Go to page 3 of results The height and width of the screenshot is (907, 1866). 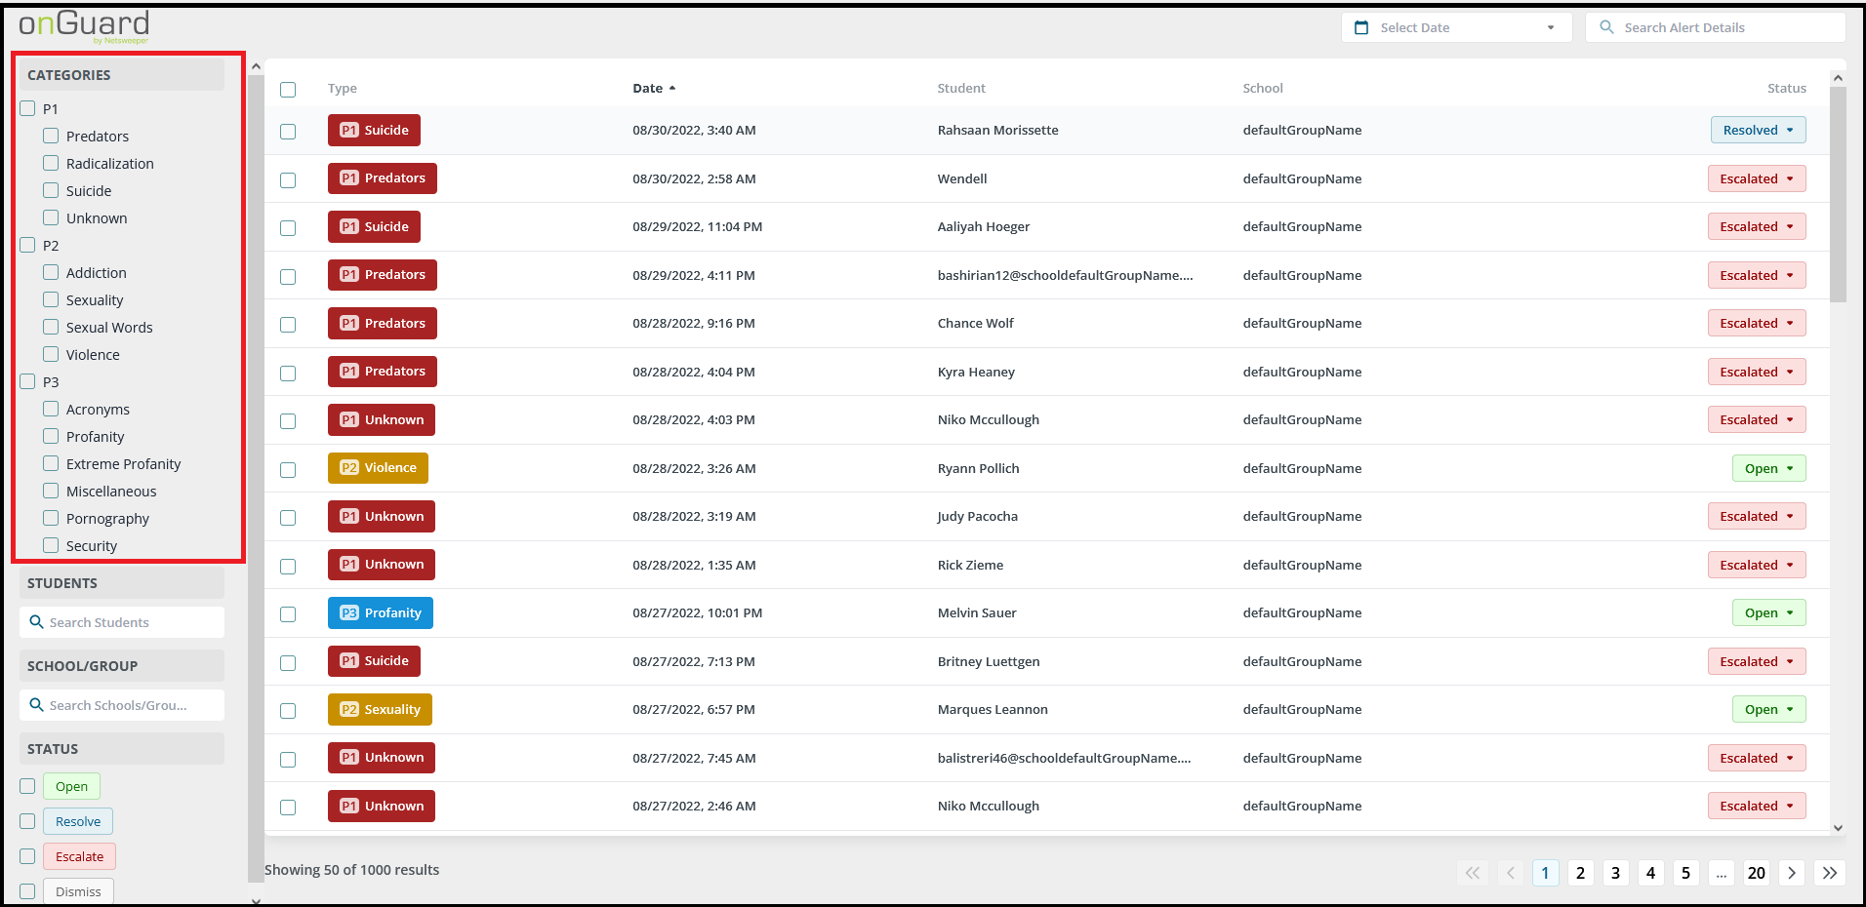pos(1615,873)
